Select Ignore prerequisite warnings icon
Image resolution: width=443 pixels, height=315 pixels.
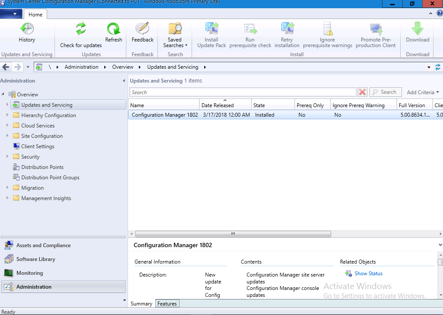coord(328,29)
